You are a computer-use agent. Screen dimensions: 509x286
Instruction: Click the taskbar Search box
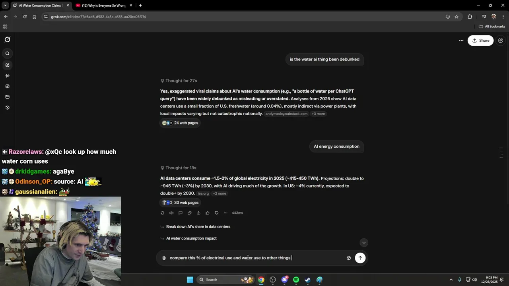tap(225, 280)
